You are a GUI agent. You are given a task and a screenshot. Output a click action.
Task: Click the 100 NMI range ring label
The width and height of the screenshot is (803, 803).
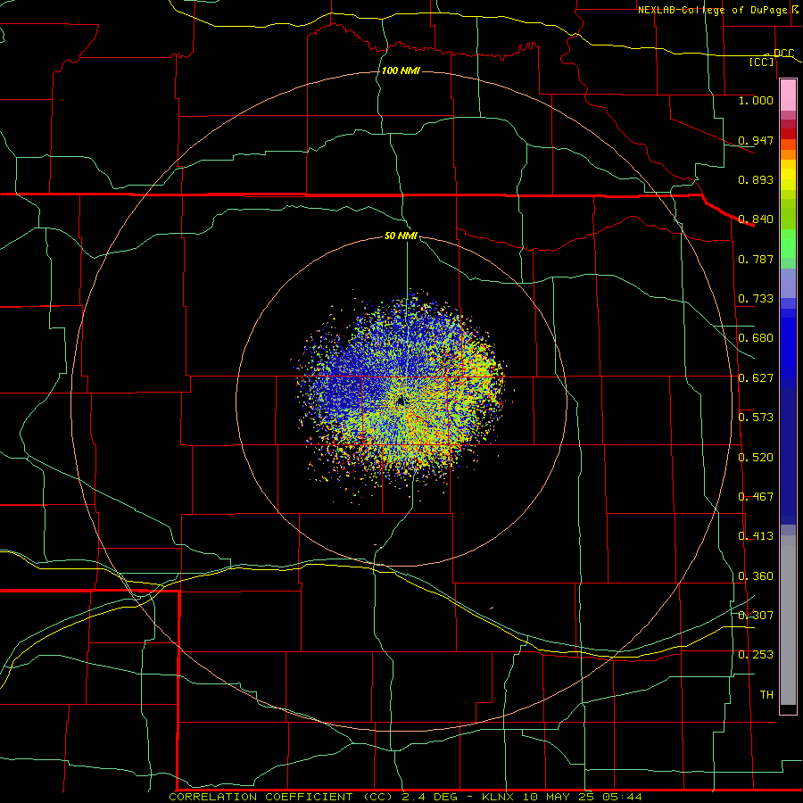pos(401,70)
